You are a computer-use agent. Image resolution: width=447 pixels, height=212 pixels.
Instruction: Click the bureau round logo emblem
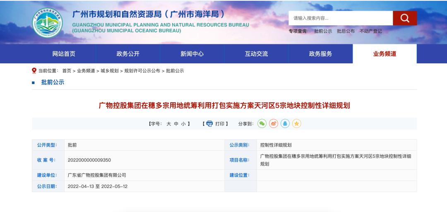[x=47, y=23]
